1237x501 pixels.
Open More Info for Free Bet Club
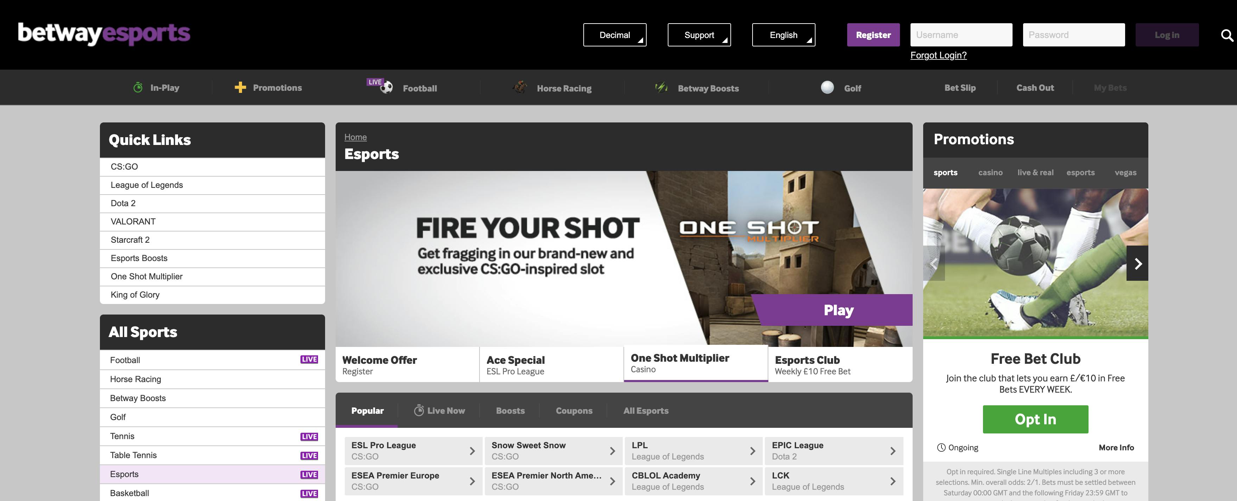(x=1116, y=448)
